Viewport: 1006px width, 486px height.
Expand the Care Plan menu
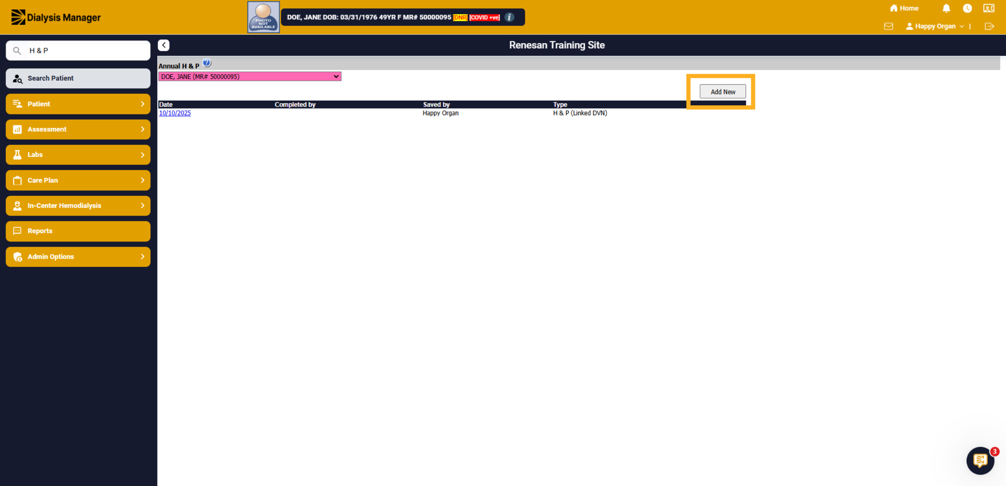click(x=78, y=180)
